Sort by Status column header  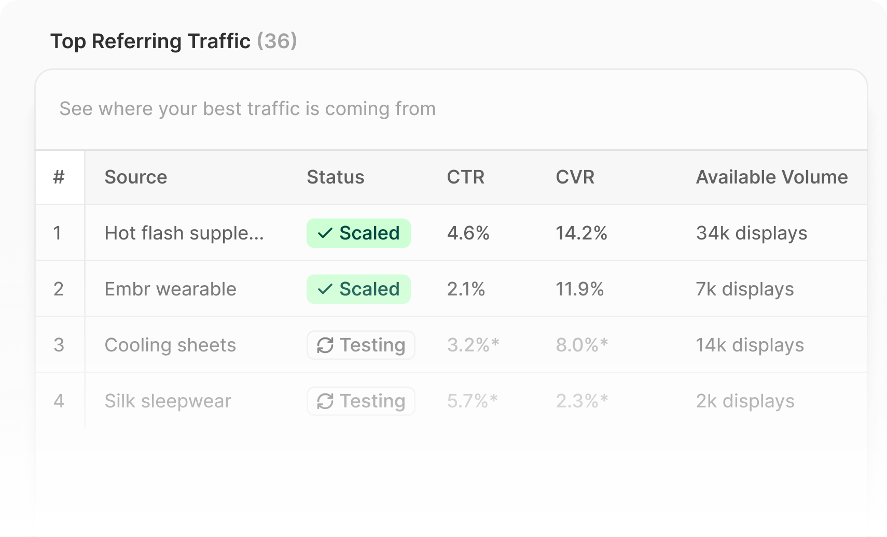click(x=336, y=177)
